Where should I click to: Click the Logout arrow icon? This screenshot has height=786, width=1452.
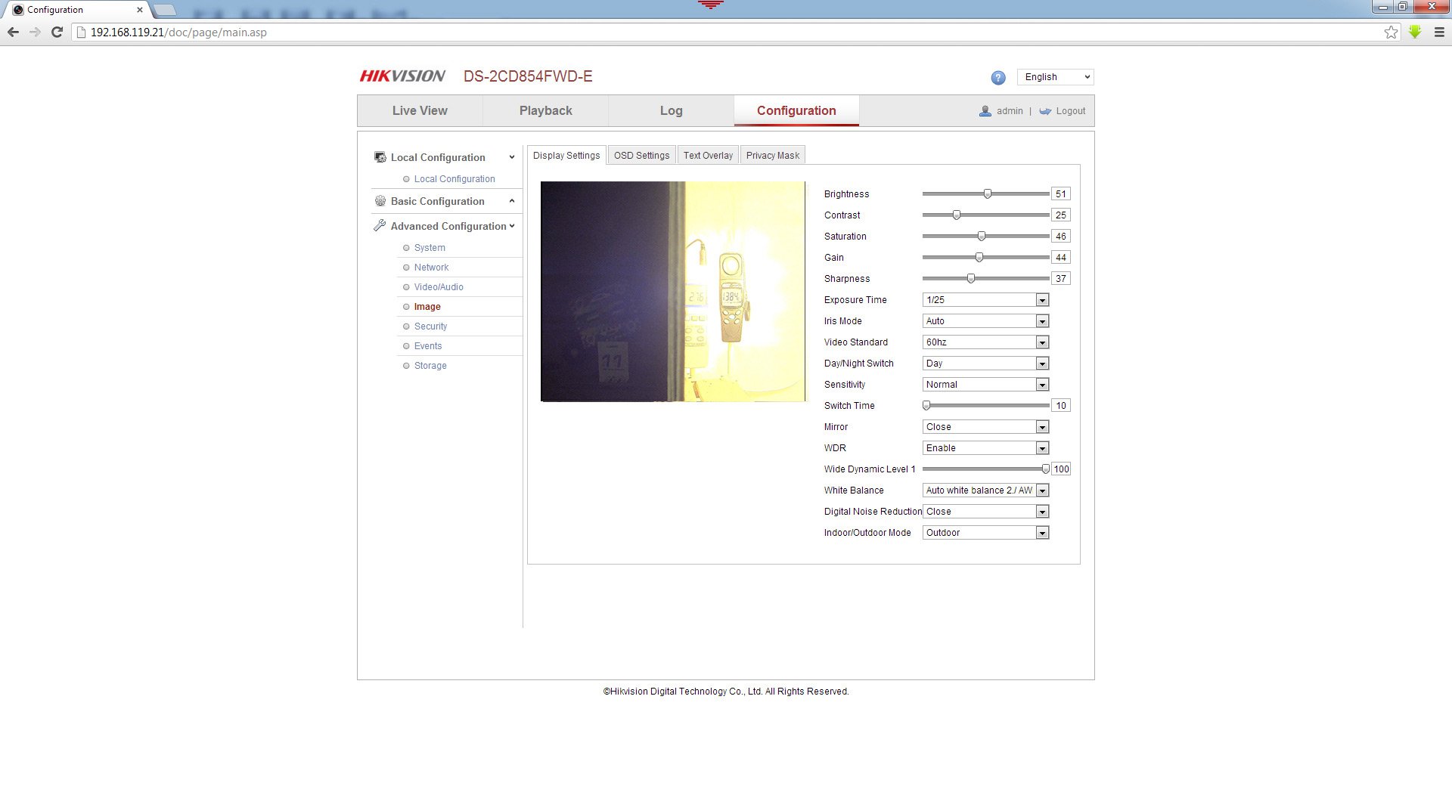[x=1045, y=111]
